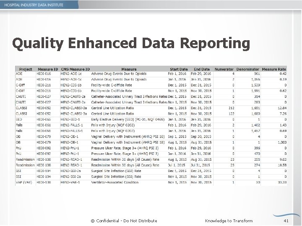Click the Jul 31, 2015 end date
302x226 pixels.
[x=200, y=165]
